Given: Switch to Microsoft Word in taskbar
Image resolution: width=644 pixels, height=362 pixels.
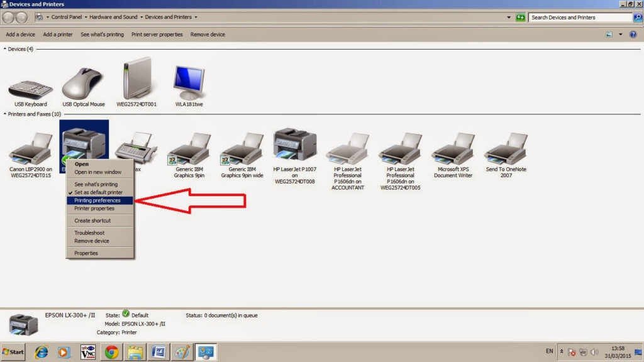Looking at the screenshot, I should coord(158,352).
